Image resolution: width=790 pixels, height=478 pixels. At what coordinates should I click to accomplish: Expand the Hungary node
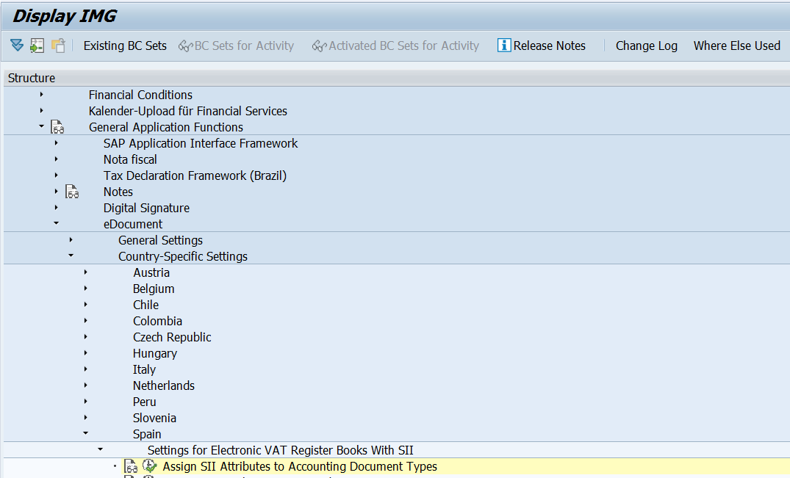(86, 352)
